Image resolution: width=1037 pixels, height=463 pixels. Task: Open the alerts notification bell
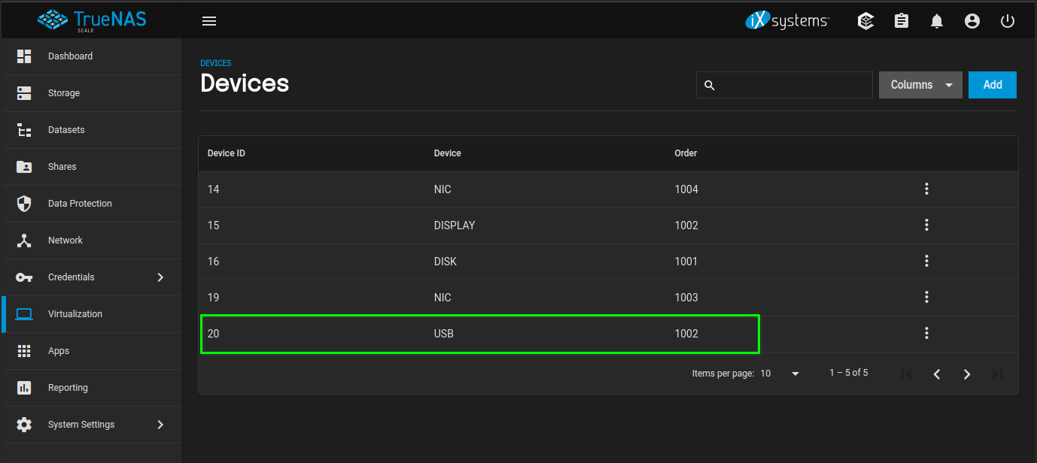(x=936, y=20)
